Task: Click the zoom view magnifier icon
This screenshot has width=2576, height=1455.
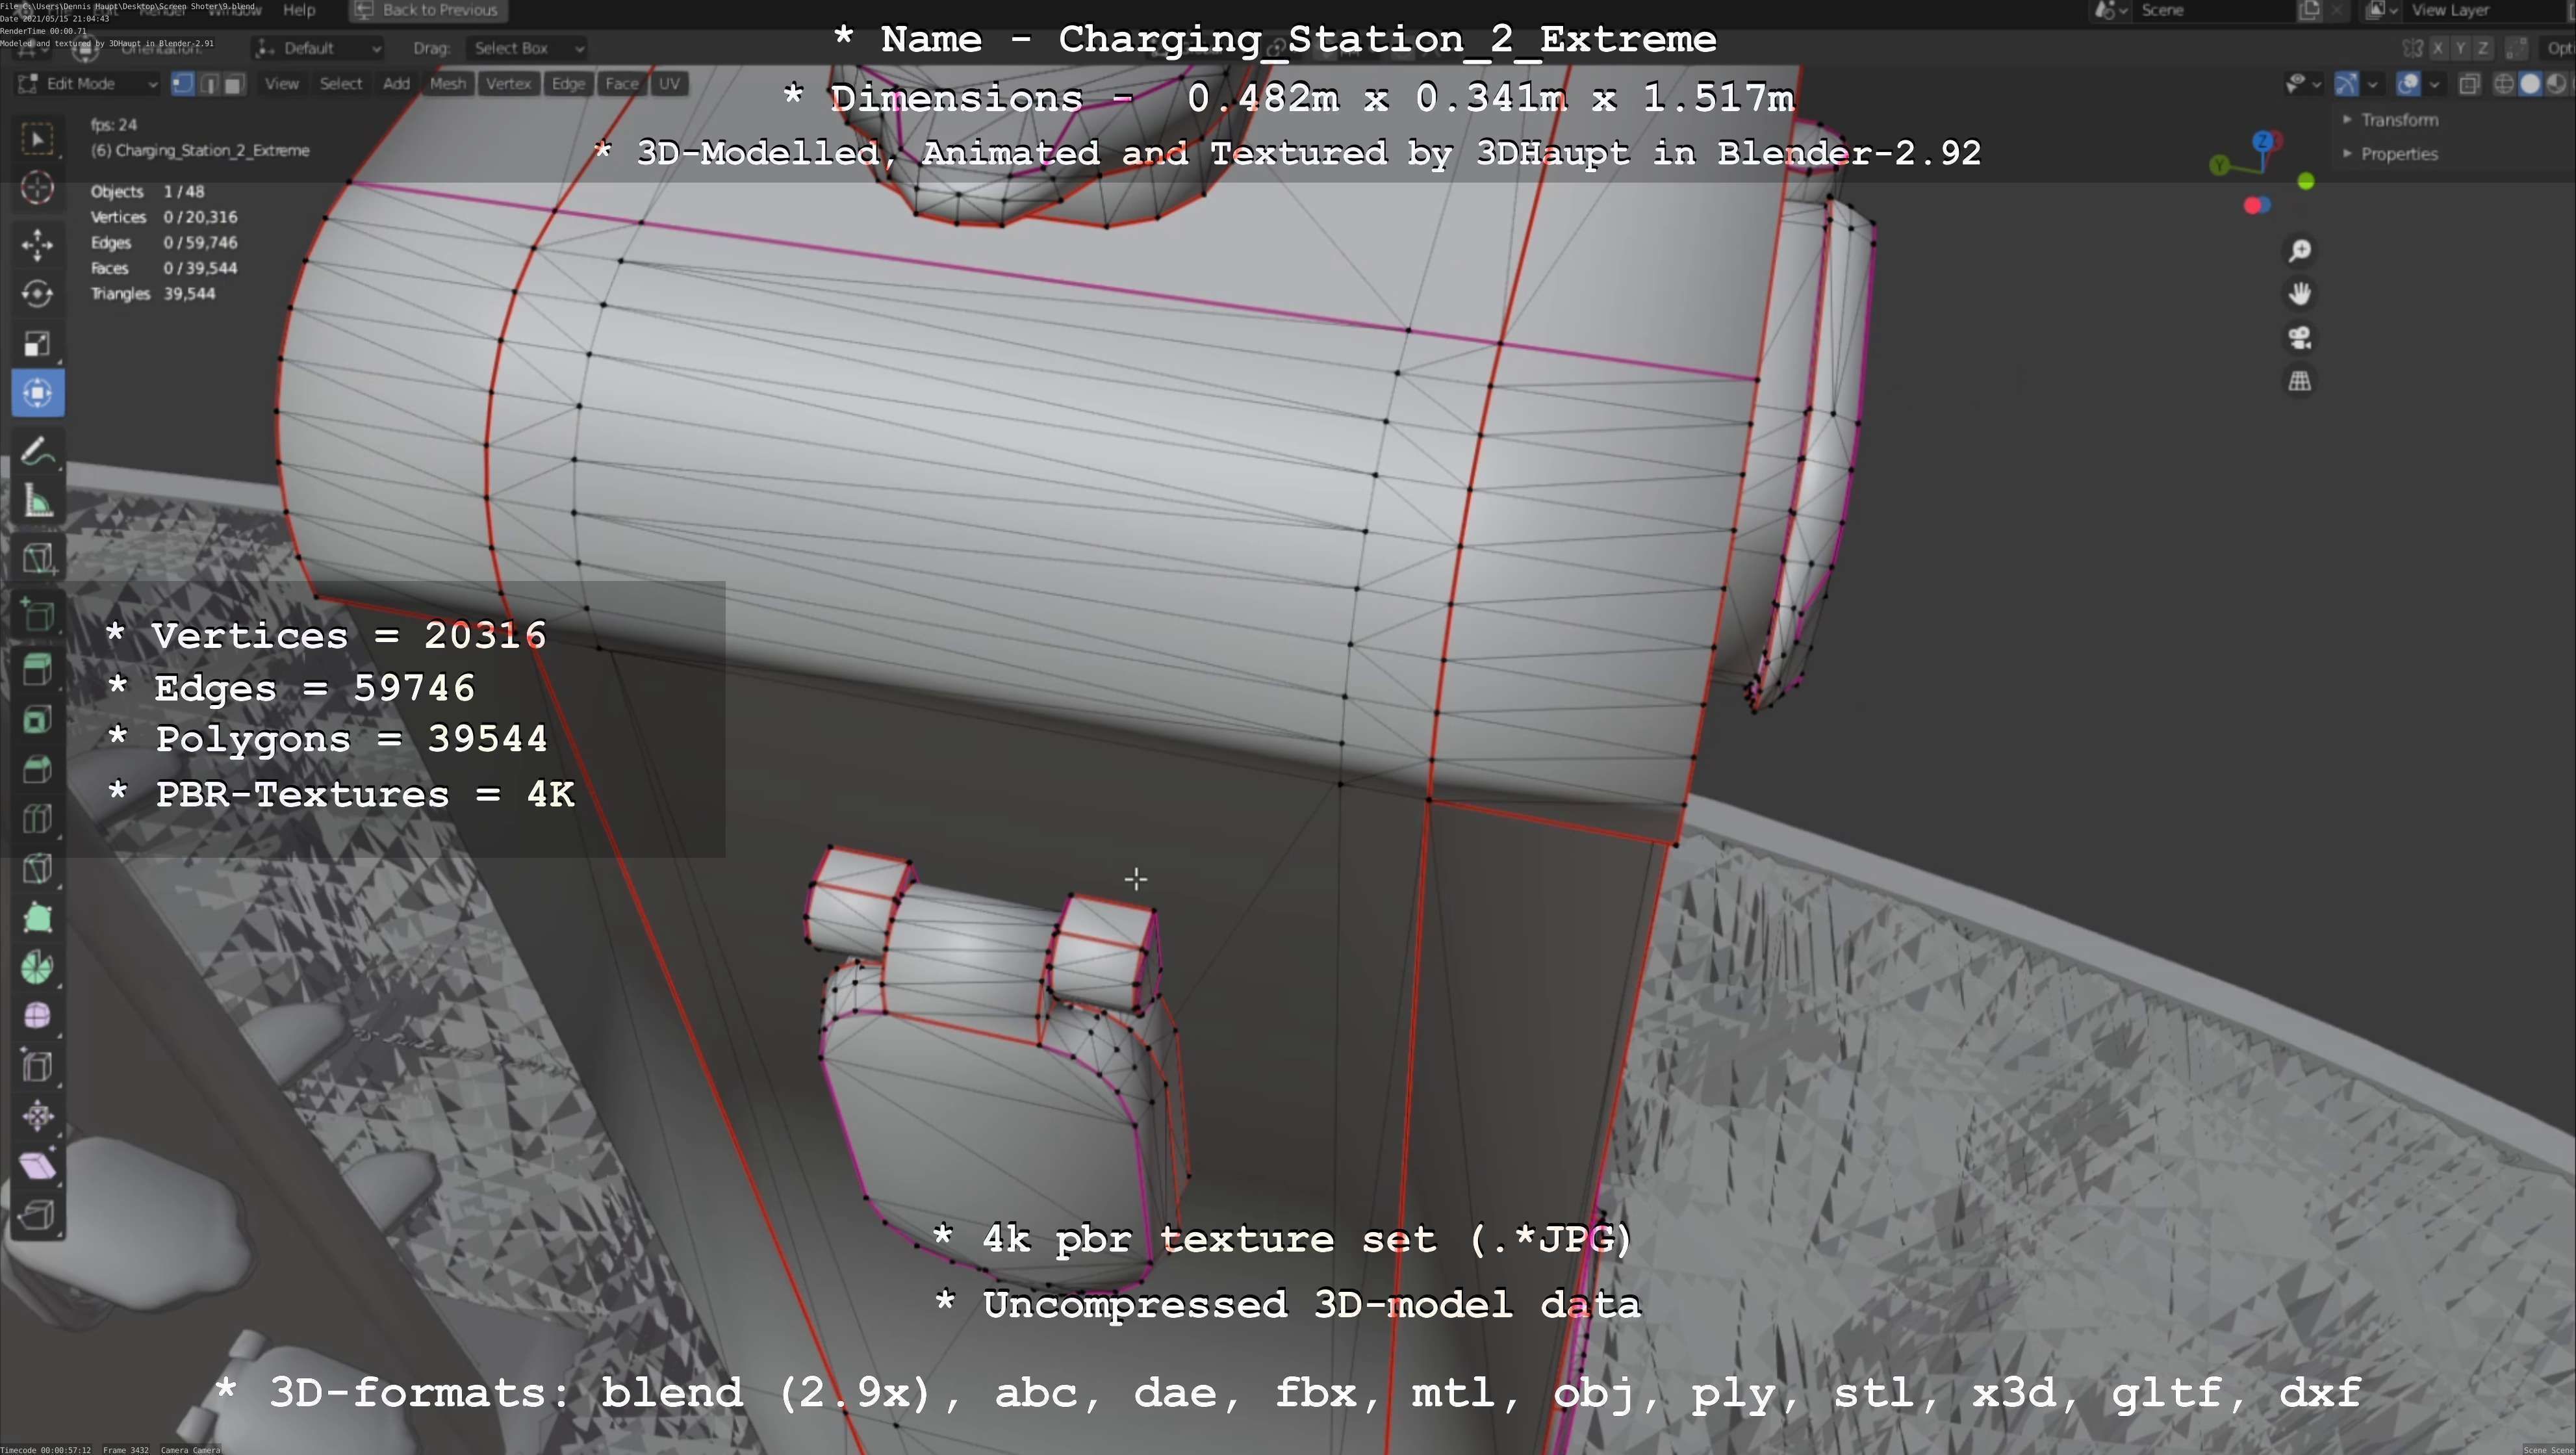Action: (2300, 251)
